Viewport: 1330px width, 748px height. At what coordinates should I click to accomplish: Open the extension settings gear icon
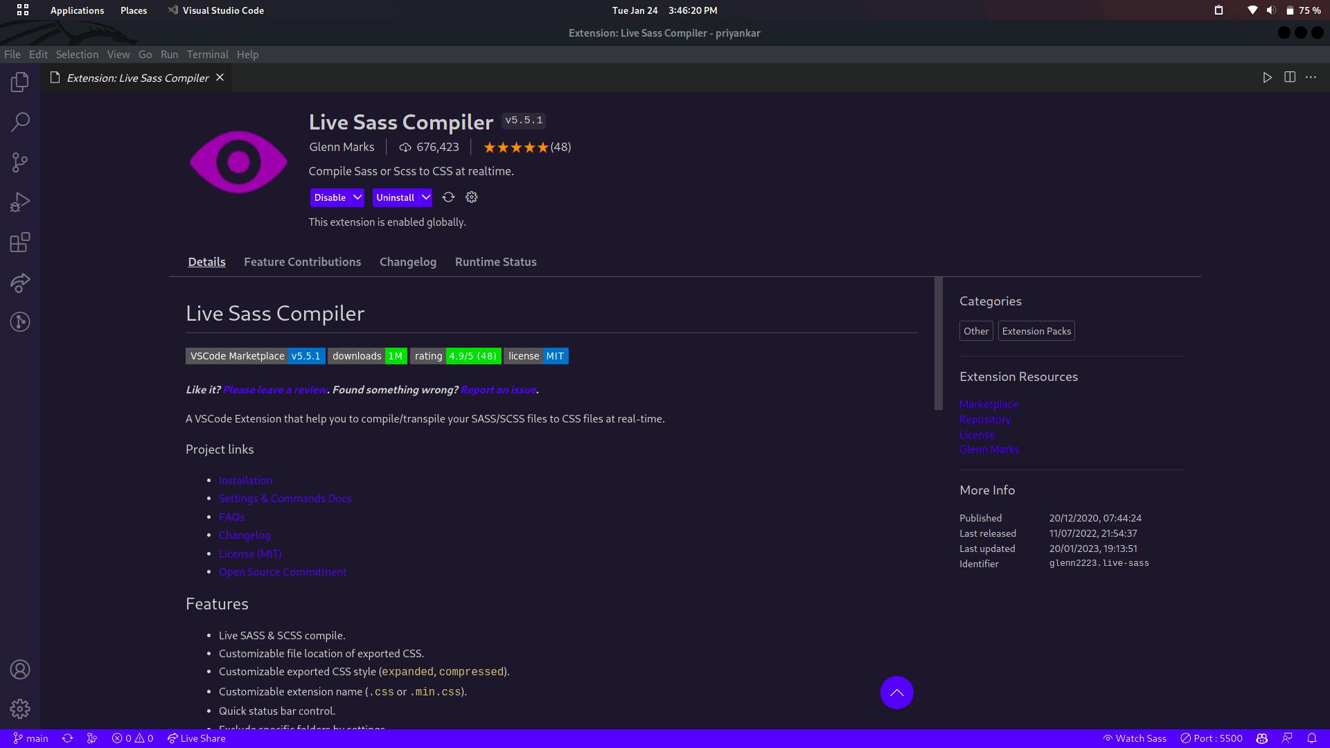471,197
